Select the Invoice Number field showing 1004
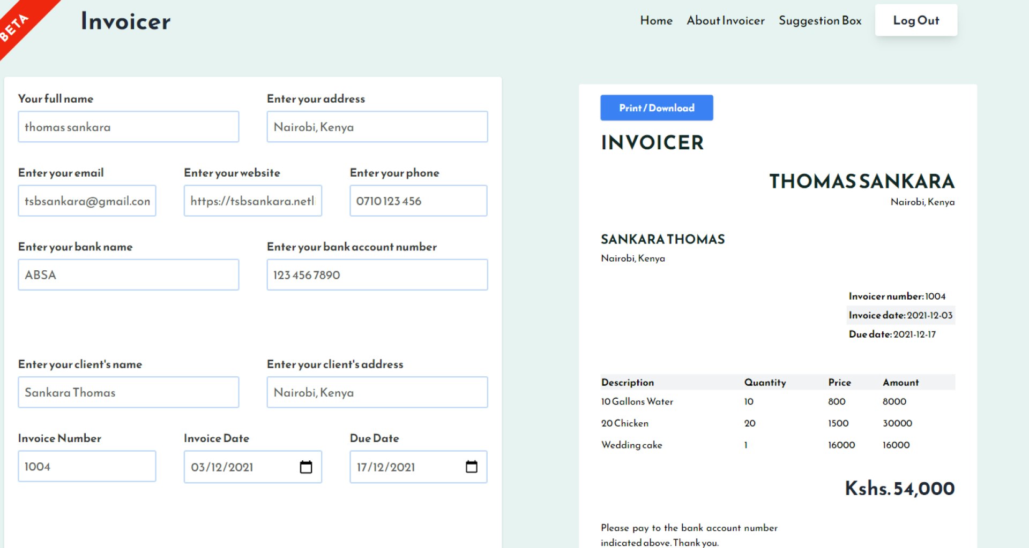 (87, 466)
